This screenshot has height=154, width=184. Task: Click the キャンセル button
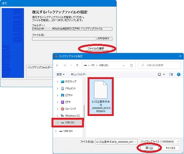coord(171,148)
